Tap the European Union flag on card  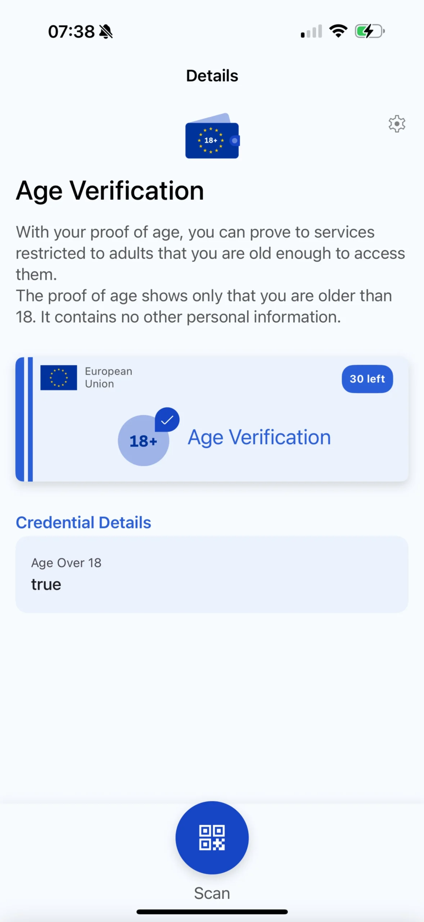coord(59,377)
